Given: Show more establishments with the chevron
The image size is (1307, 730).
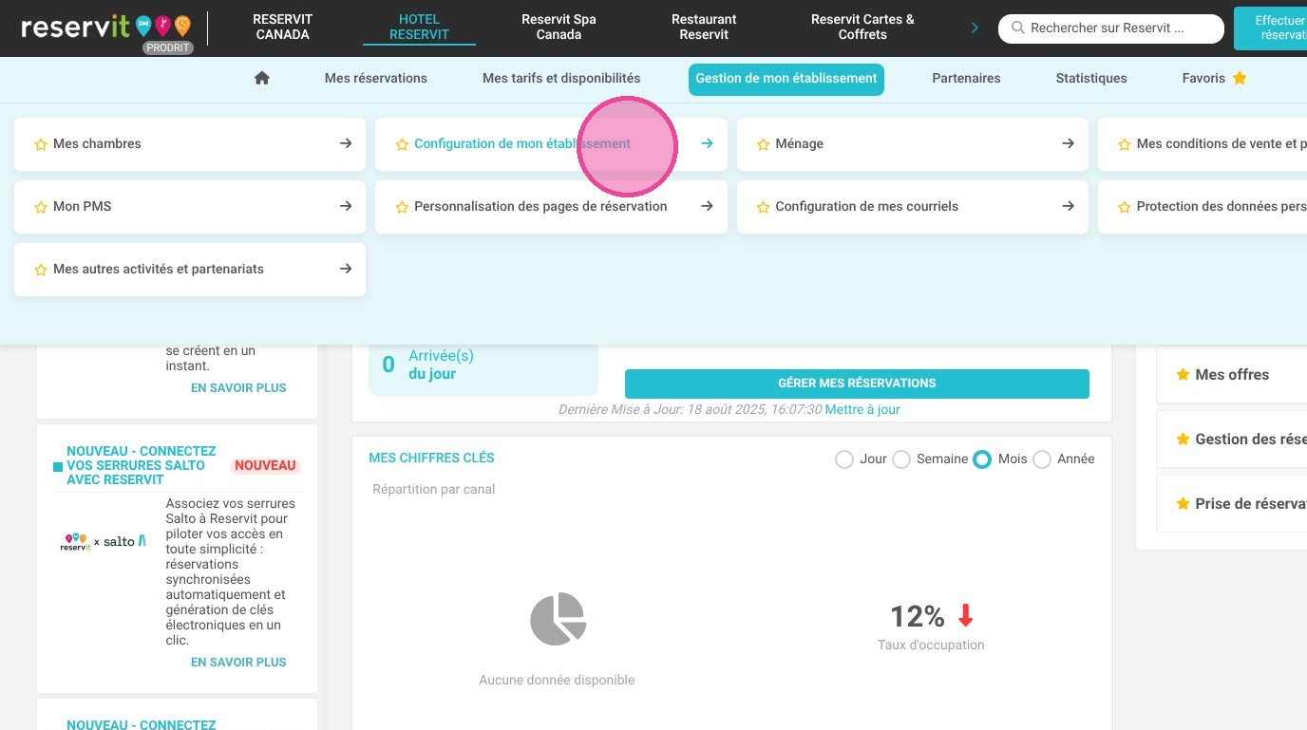Looking at the screenshot, I should click(x=975, y=28).
